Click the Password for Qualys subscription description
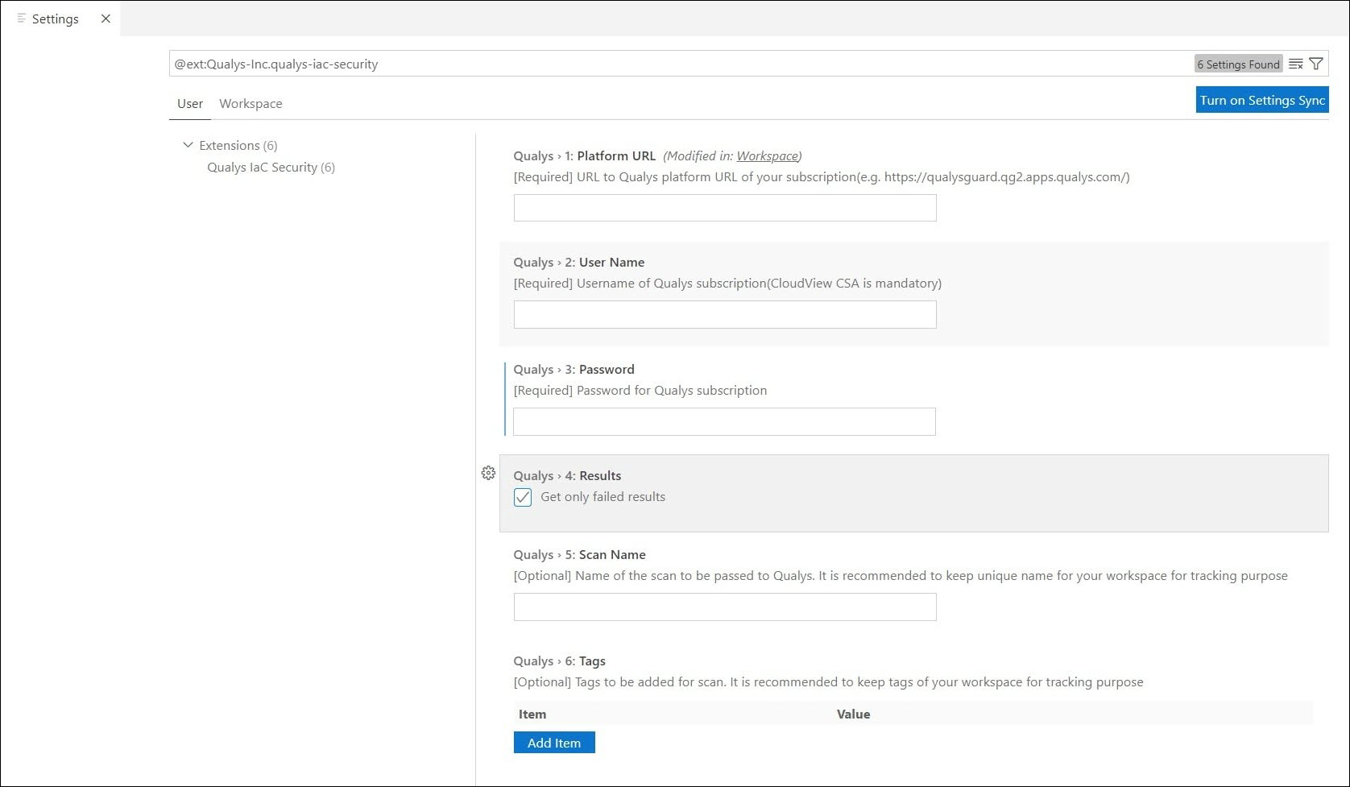 [x=640, y=390]
